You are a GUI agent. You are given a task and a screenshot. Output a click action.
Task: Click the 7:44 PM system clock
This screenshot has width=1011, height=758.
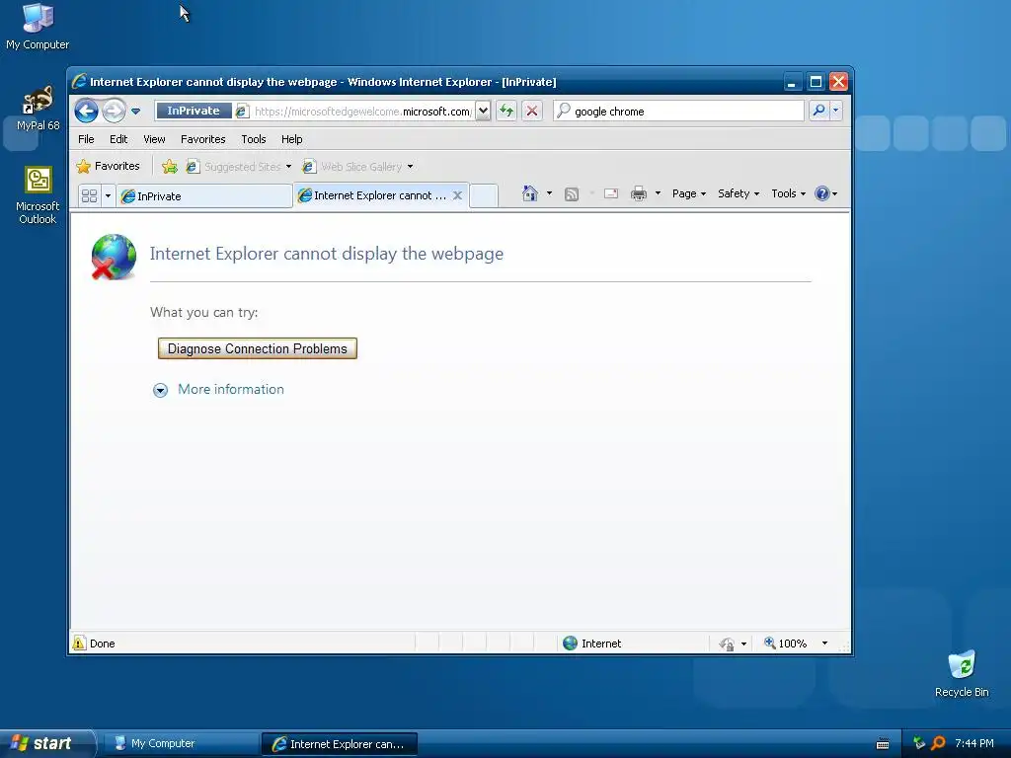point(974,743)
